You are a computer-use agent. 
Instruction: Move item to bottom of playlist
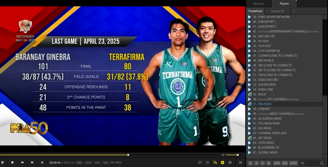click(269, 163)
